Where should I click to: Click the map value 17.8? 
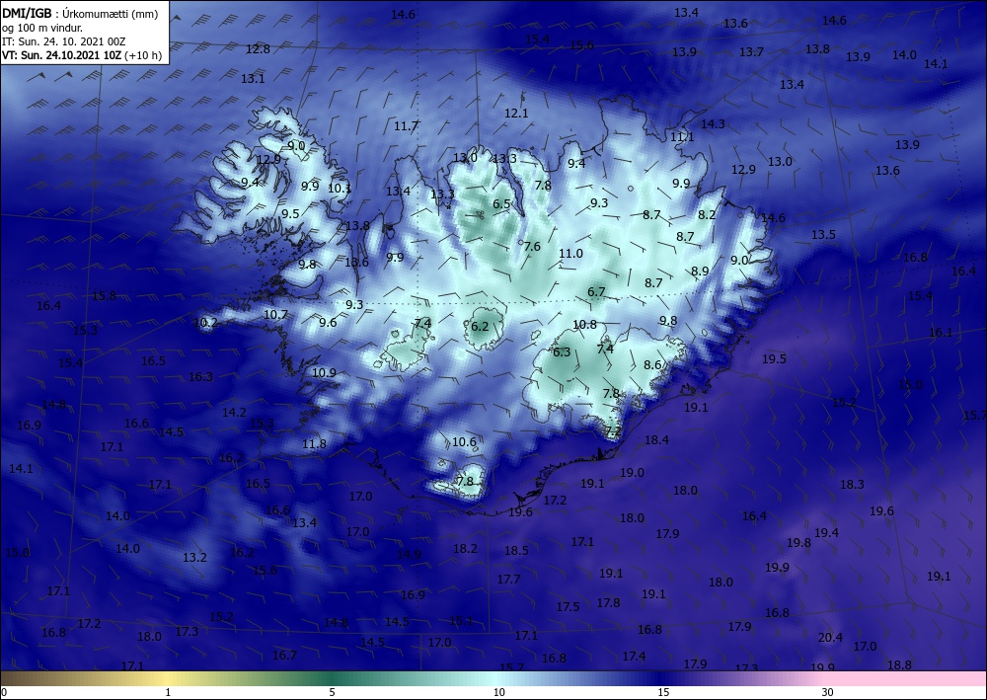[608, 602]
